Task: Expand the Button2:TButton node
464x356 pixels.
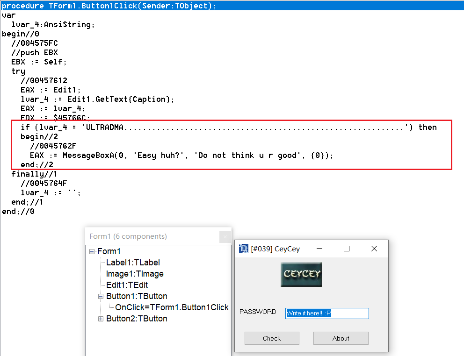Action: [x=101, y=319]
